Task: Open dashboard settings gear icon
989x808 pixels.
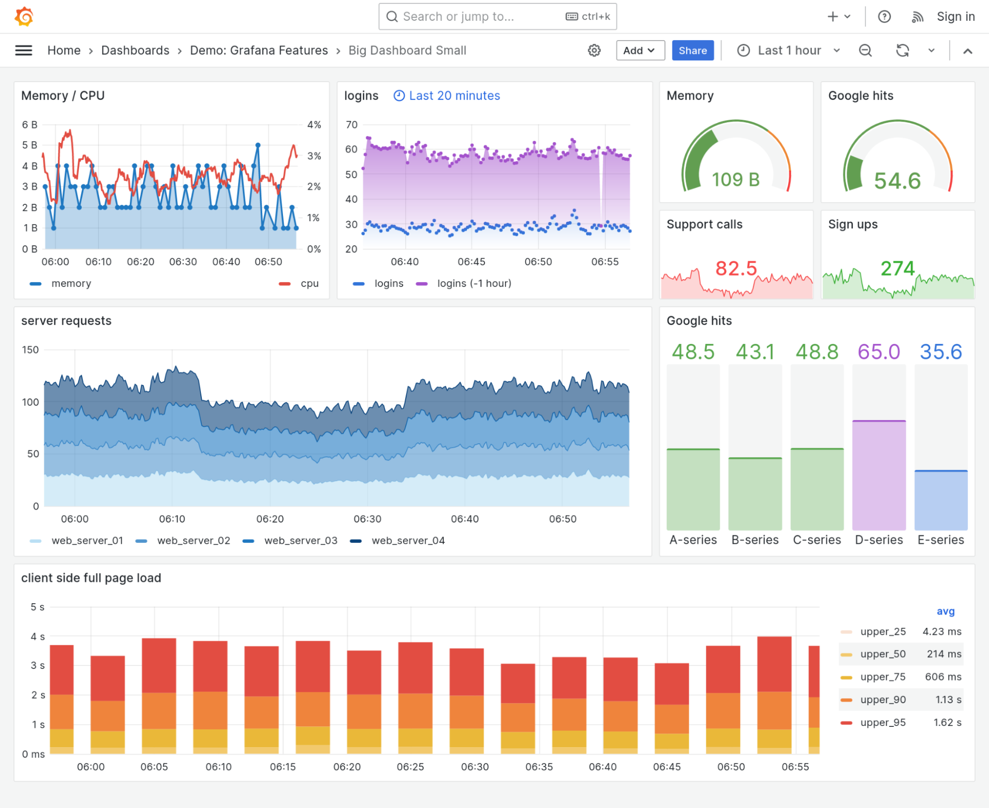Action: pyautogui.click(x=594, y=50)
